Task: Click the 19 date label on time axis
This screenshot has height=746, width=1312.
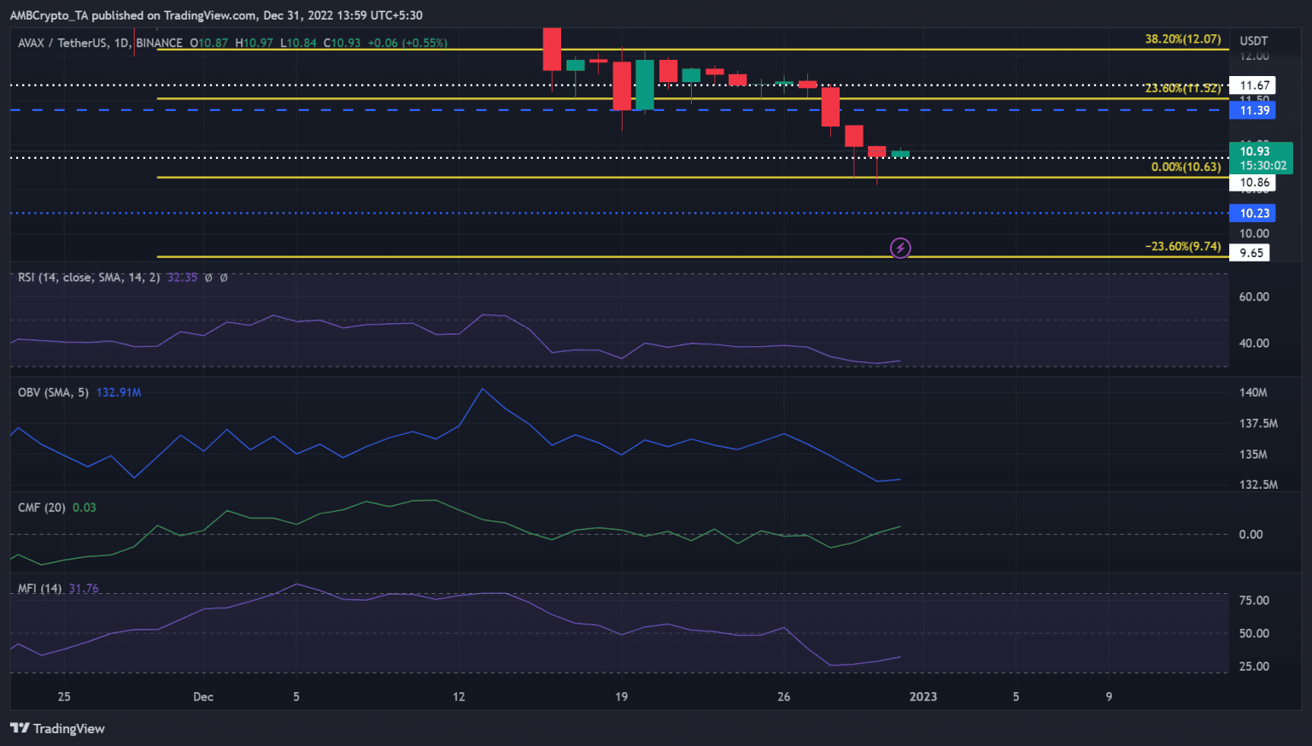Action: (x=621, y=696)
